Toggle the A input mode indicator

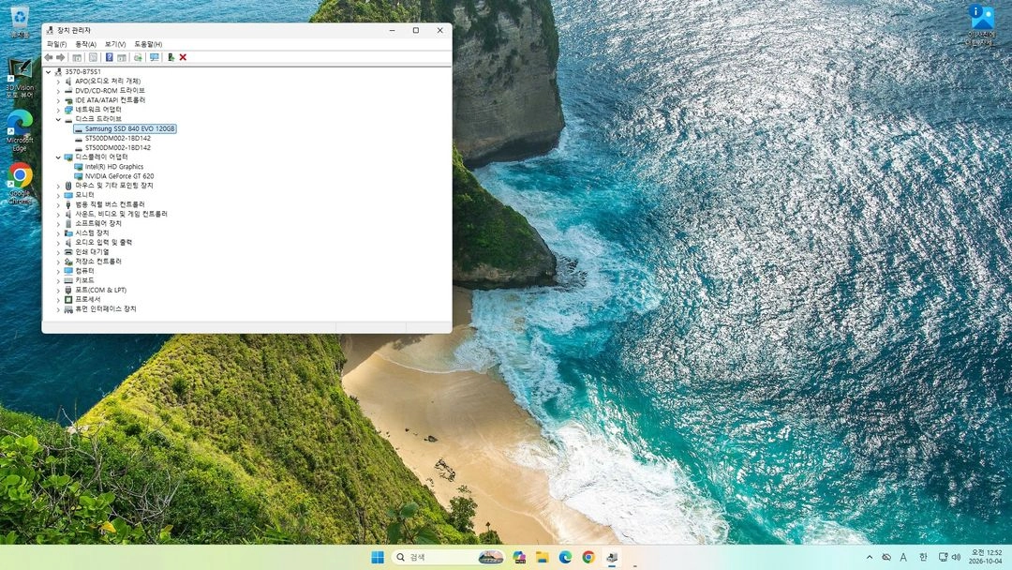pyautogui.click(x=903, y=557)
